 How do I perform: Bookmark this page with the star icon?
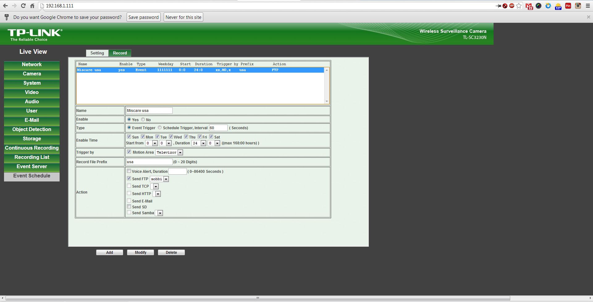519,6
